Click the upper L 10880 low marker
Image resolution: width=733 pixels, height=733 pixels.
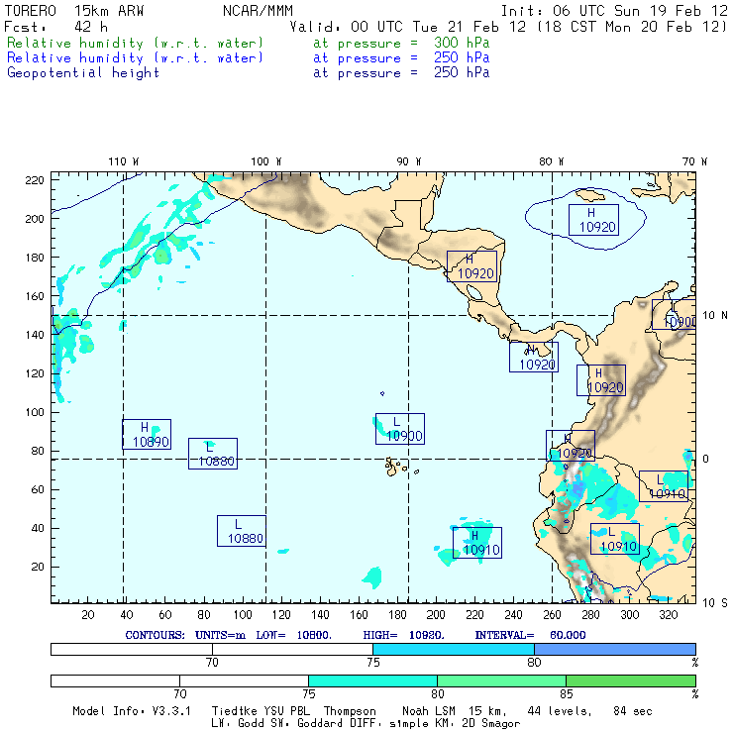click(x=213, y=454)
